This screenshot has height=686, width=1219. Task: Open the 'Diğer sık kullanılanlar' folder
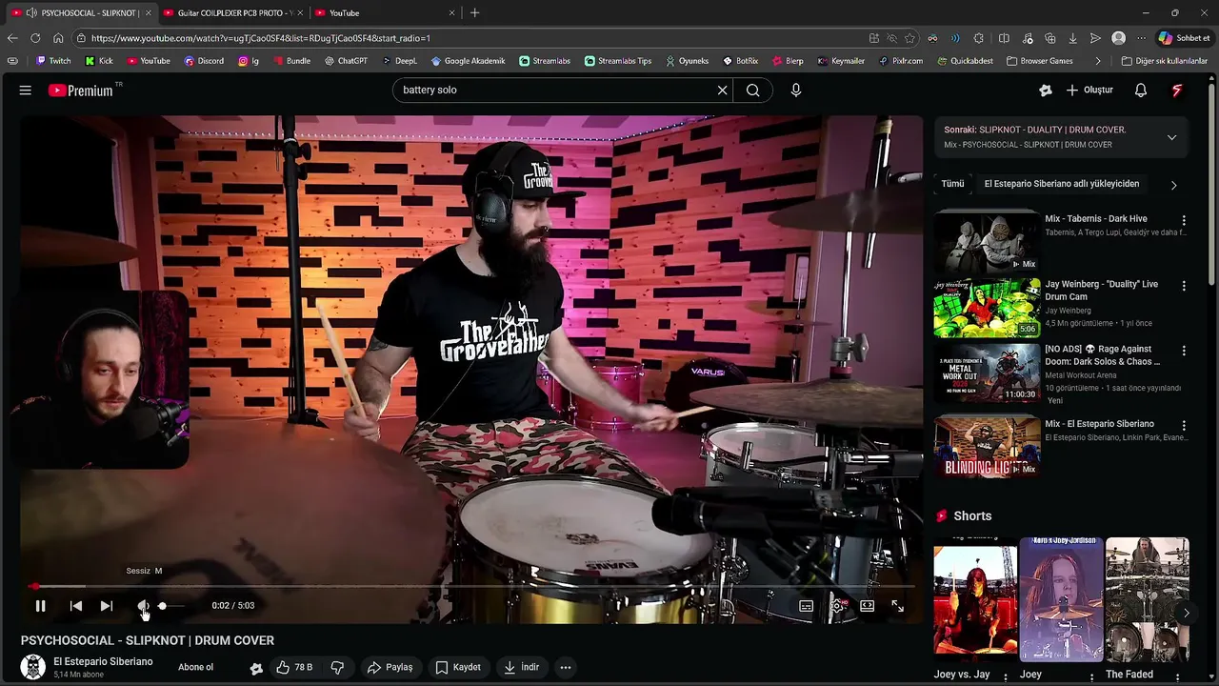pos(1164,61)
